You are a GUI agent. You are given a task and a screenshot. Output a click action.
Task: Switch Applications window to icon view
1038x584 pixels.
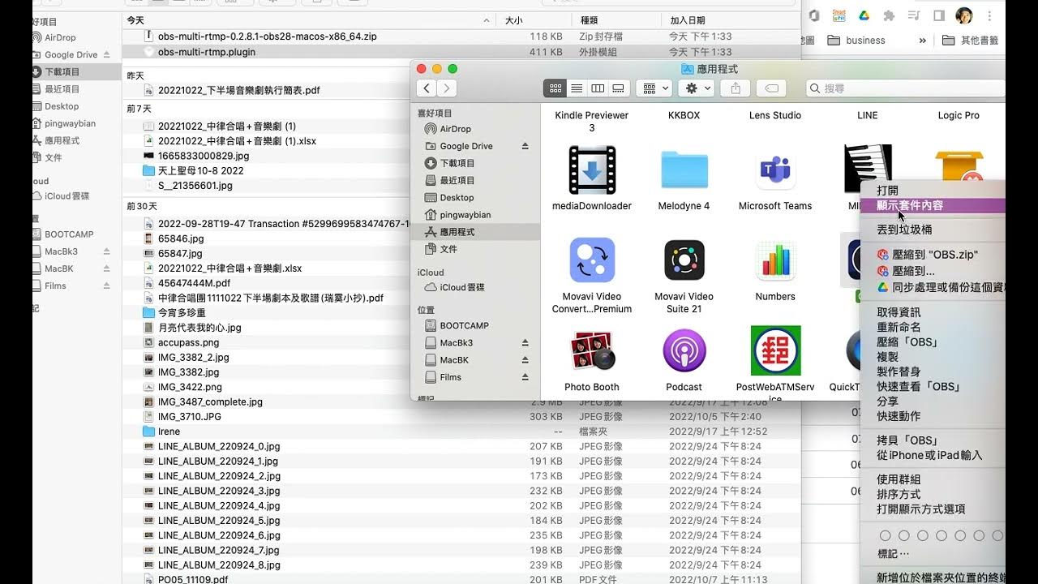555,88
